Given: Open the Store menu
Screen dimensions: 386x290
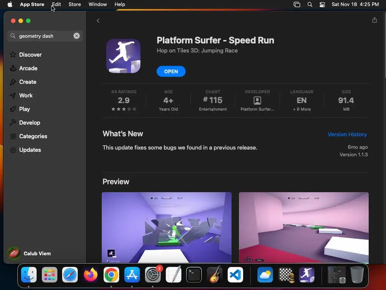Looking at the screenshot, I should [75, 4].
